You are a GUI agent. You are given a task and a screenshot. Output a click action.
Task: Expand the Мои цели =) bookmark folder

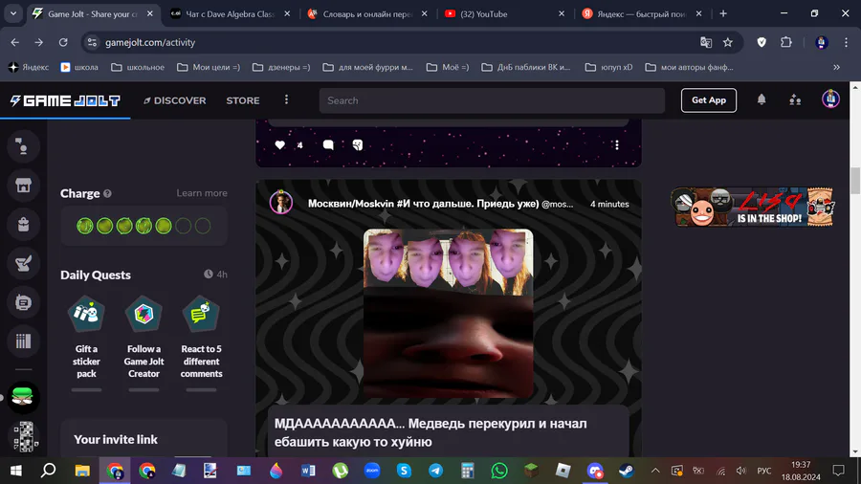209,67
